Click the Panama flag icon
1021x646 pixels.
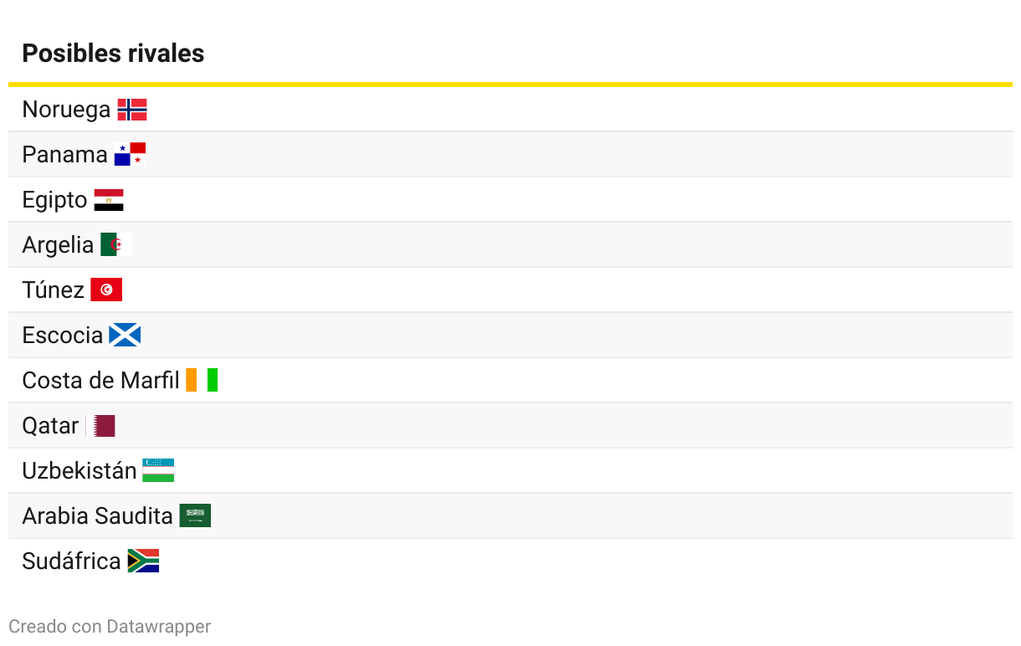130,155
